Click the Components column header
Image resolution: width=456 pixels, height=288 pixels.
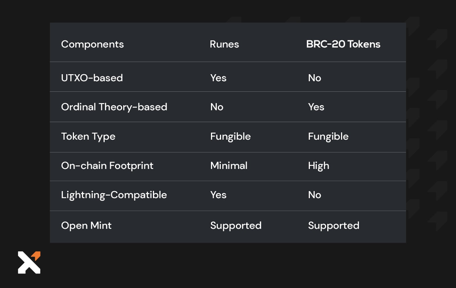pos(92,44)
